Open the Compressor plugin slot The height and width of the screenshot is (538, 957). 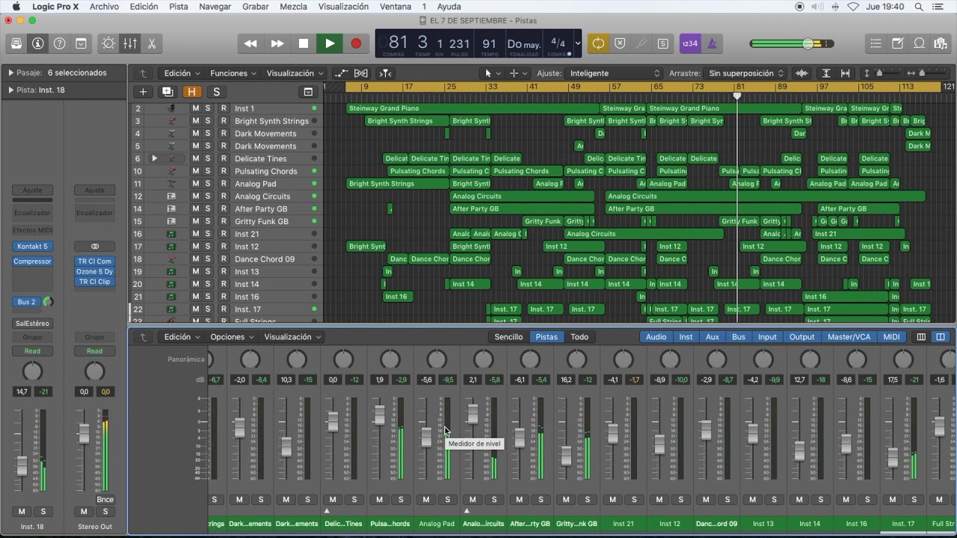click(x=32, y=262)
